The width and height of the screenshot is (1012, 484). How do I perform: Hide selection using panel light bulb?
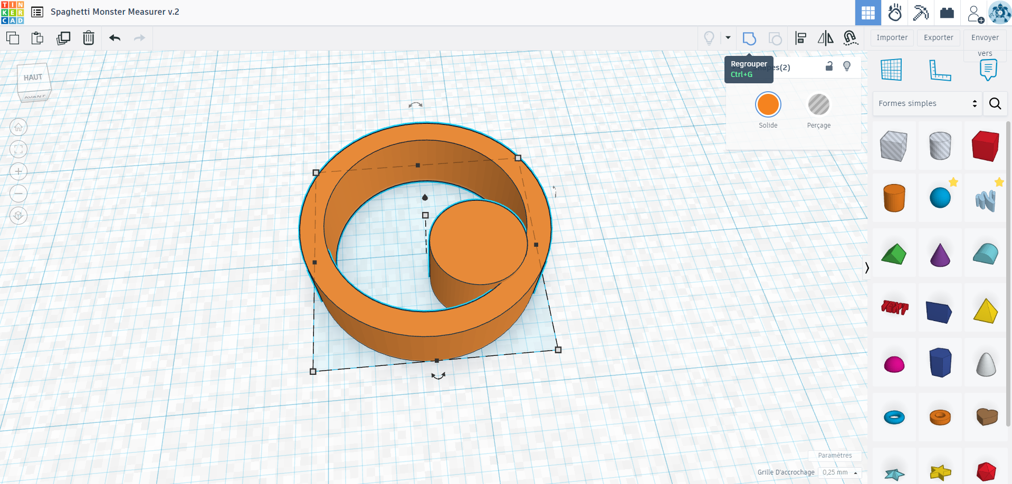point(847,66)
